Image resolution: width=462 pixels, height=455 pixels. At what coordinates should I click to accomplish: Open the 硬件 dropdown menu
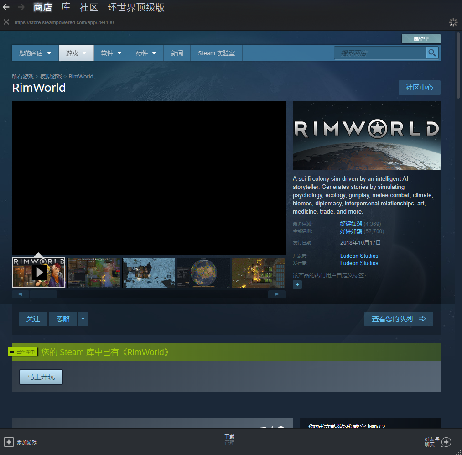(146, 53)
